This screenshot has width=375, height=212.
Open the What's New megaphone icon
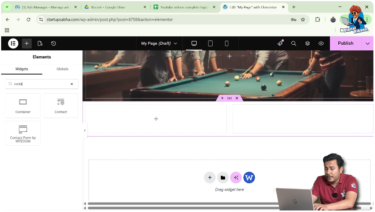[280, 44]
